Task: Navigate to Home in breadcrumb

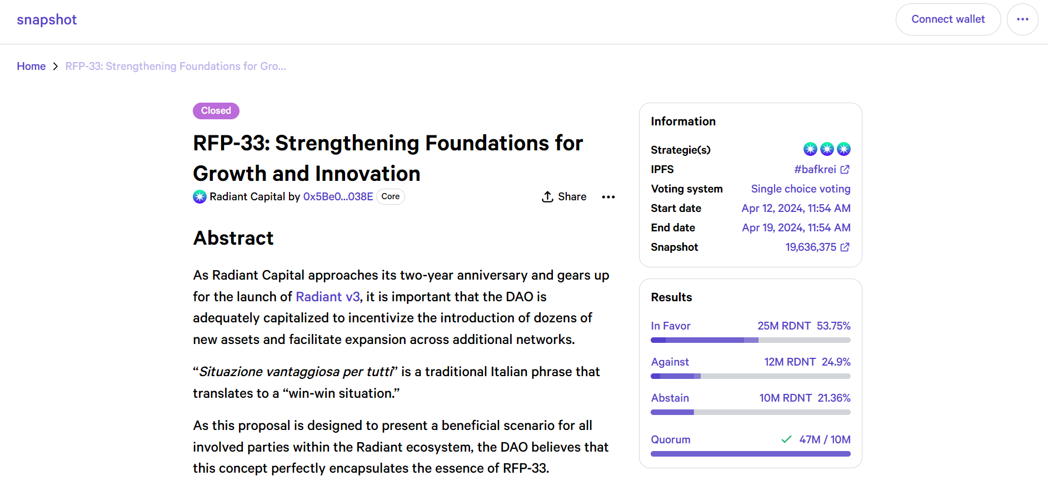Action: click(31, 66)
